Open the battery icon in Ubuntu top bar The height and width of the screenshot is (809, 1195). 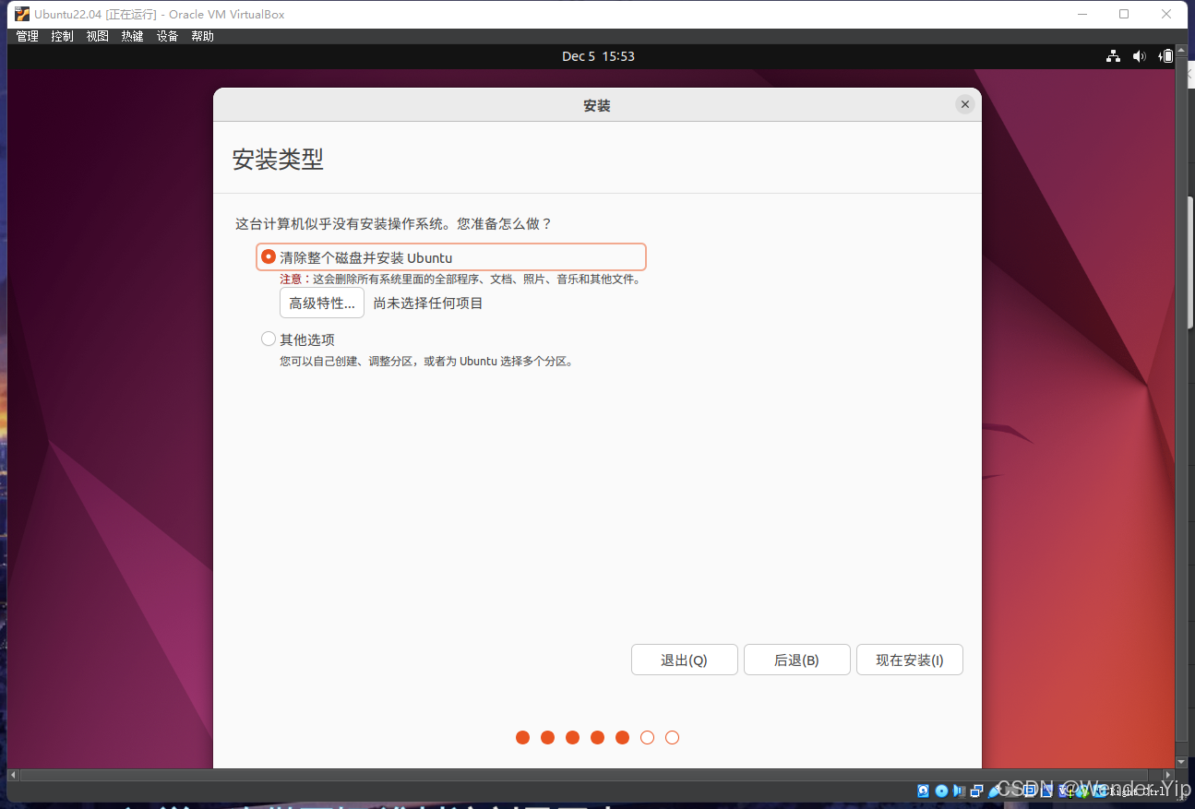click(1166, 56)
